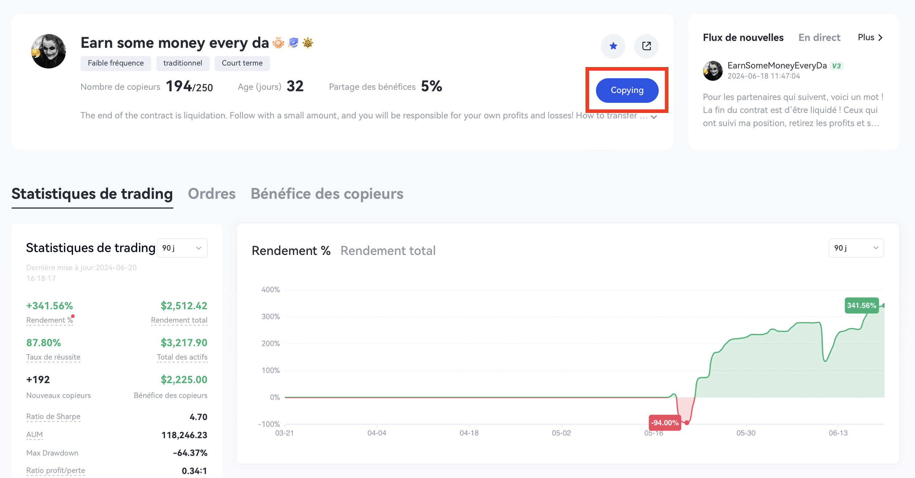Switch news panel to En direct

pos(819,37)
